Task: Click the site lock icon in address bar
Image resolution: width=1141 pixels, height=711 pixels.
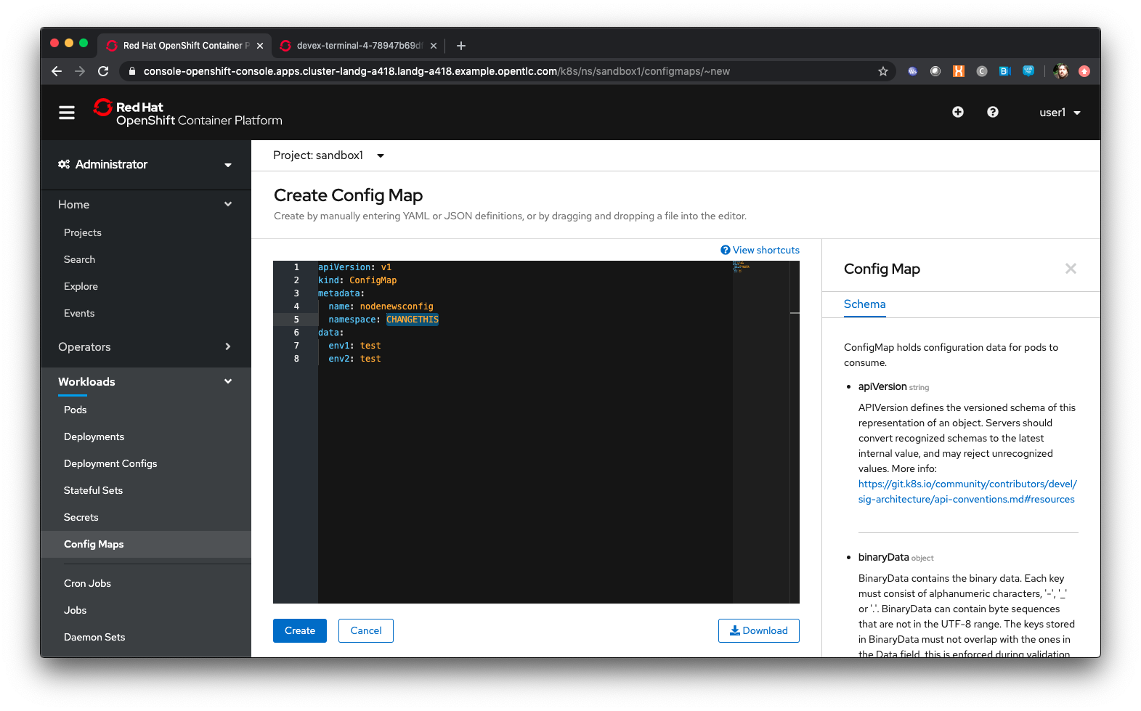Action: [x=131, y=71]
